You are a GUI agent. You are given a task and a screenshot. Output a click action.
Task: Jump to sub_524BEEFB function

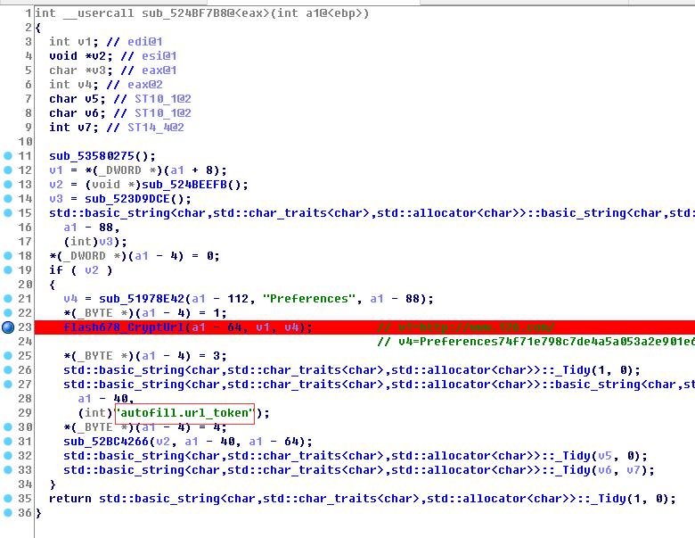[x=184, y=184]
